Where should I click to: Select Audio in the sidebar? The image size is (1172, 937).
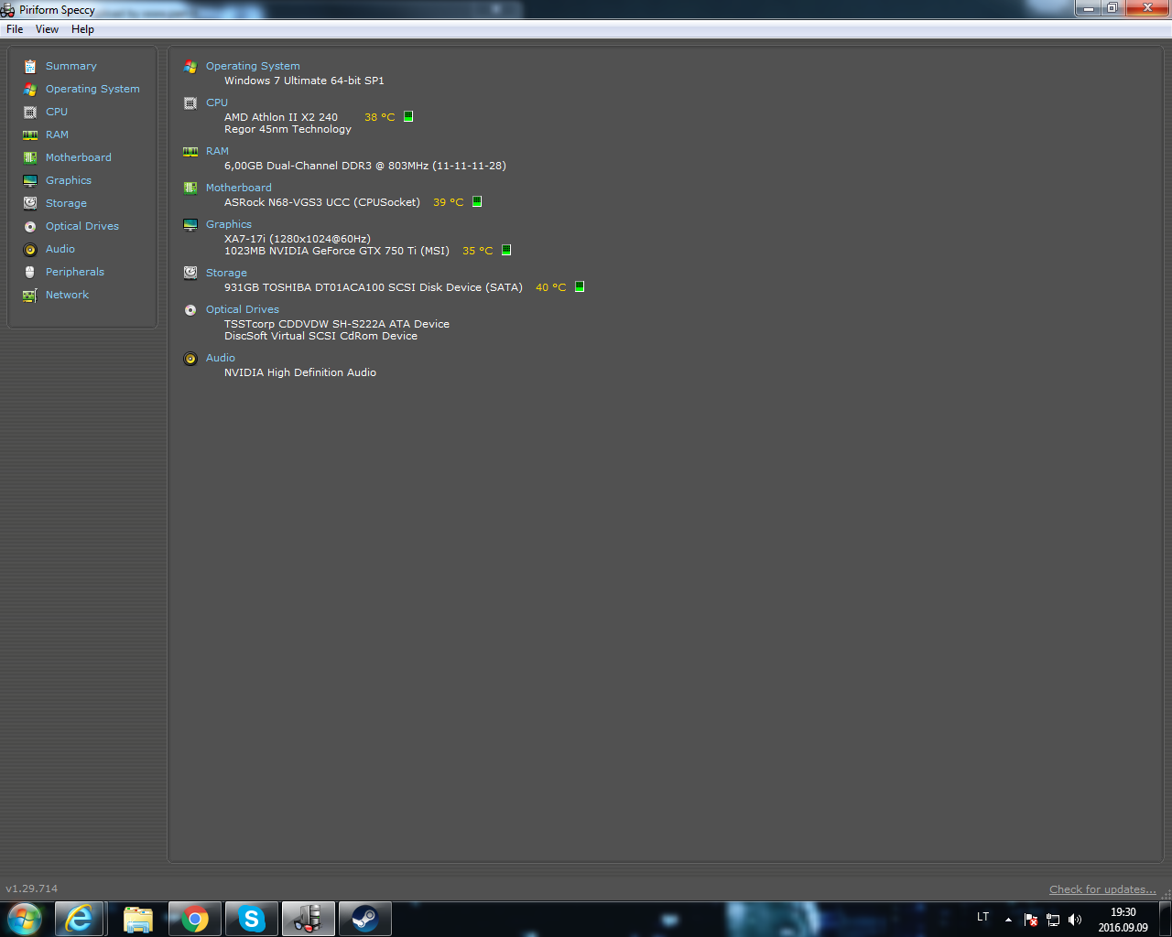[x=60, y=249]
